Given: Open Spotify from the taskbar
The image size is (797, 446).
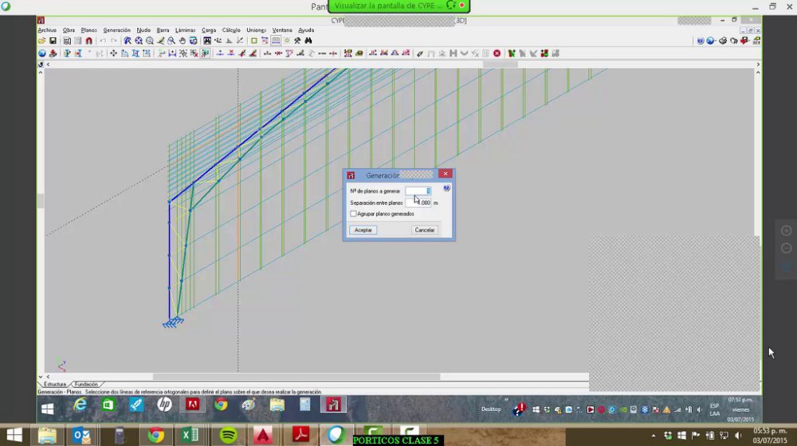Looking at the screenshot, I should [228, 436].
